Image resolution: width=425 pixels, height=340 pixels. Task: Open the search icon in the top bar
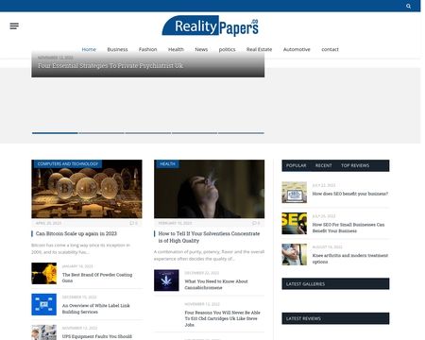[408, 6]
